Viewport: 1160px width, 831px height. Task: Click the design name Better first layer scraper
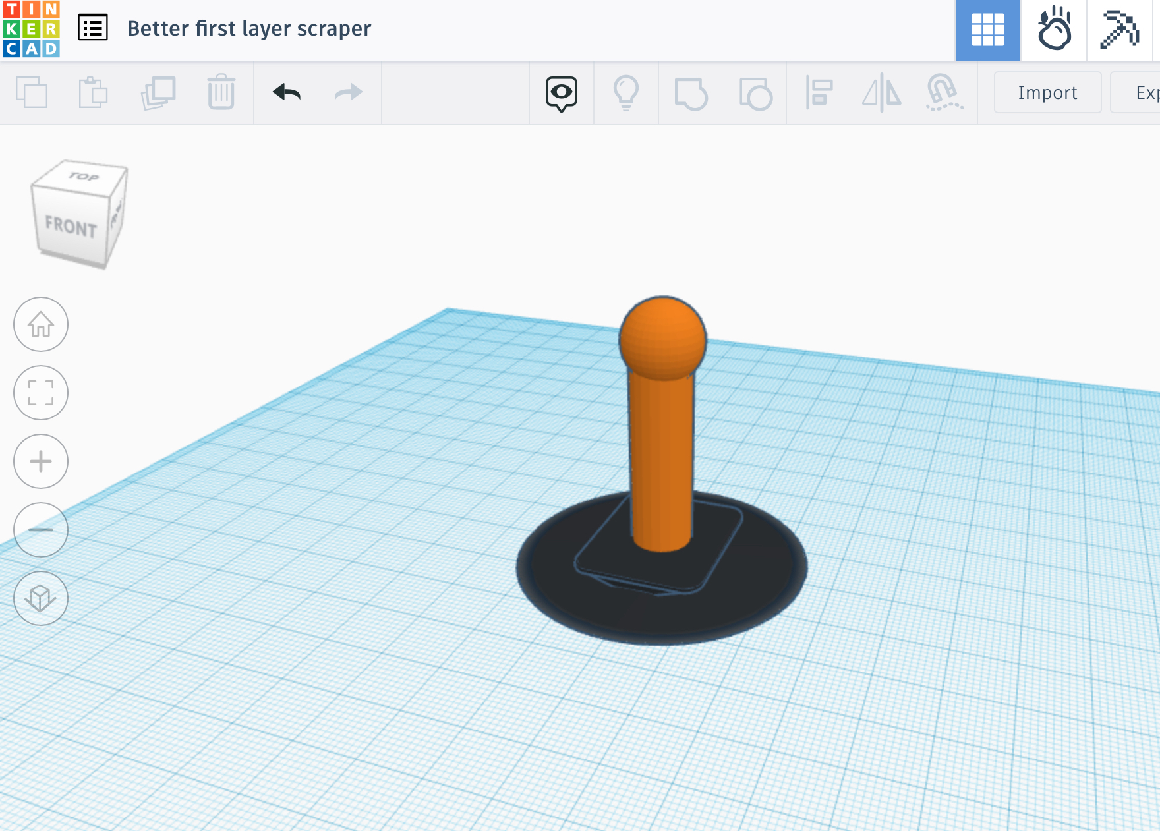pyautogui.click(x=249, y=28)
